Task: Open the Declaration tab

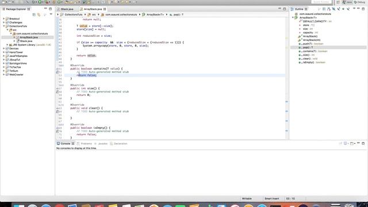Action: point(118,144)
